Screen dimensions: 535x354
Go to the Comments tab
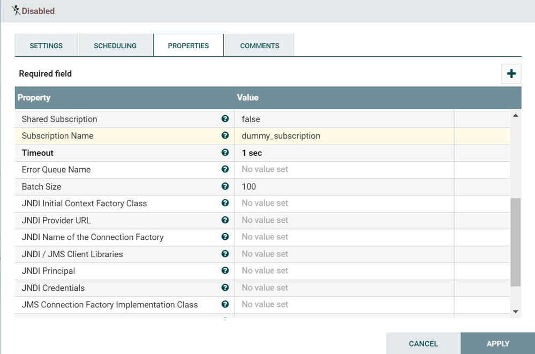(260, 46)
